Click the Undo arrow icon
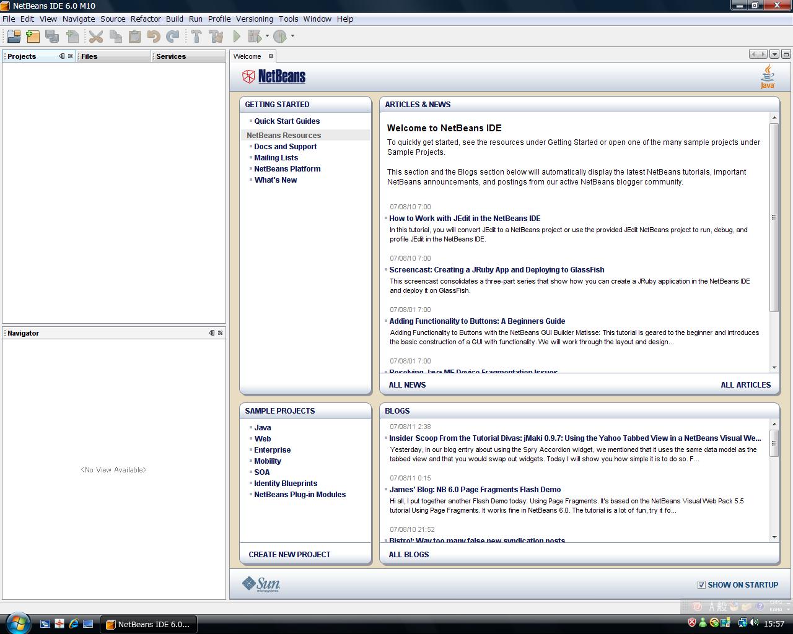The image size is (793, 634). coord(154,37)
